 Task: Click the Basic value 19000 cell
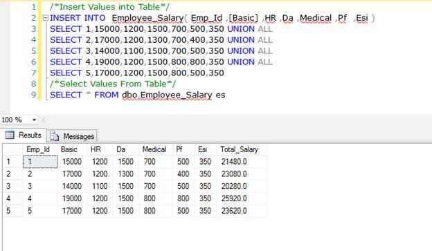point(73,198)
